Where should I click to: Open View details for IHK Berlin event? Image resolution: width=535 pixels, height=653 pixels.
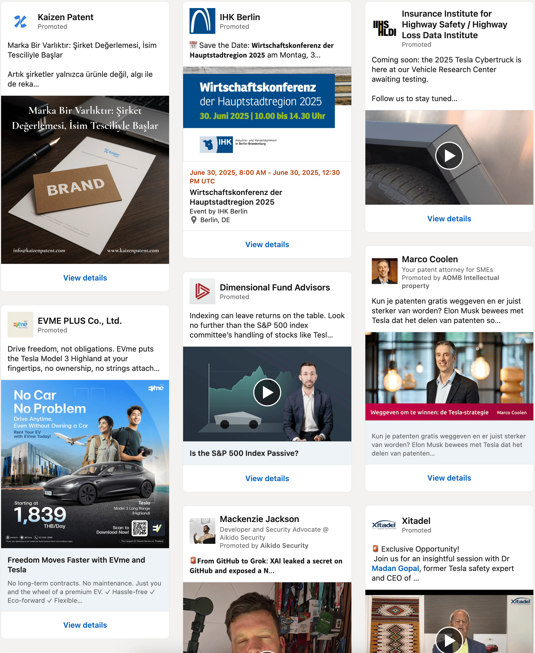point(267,244)
